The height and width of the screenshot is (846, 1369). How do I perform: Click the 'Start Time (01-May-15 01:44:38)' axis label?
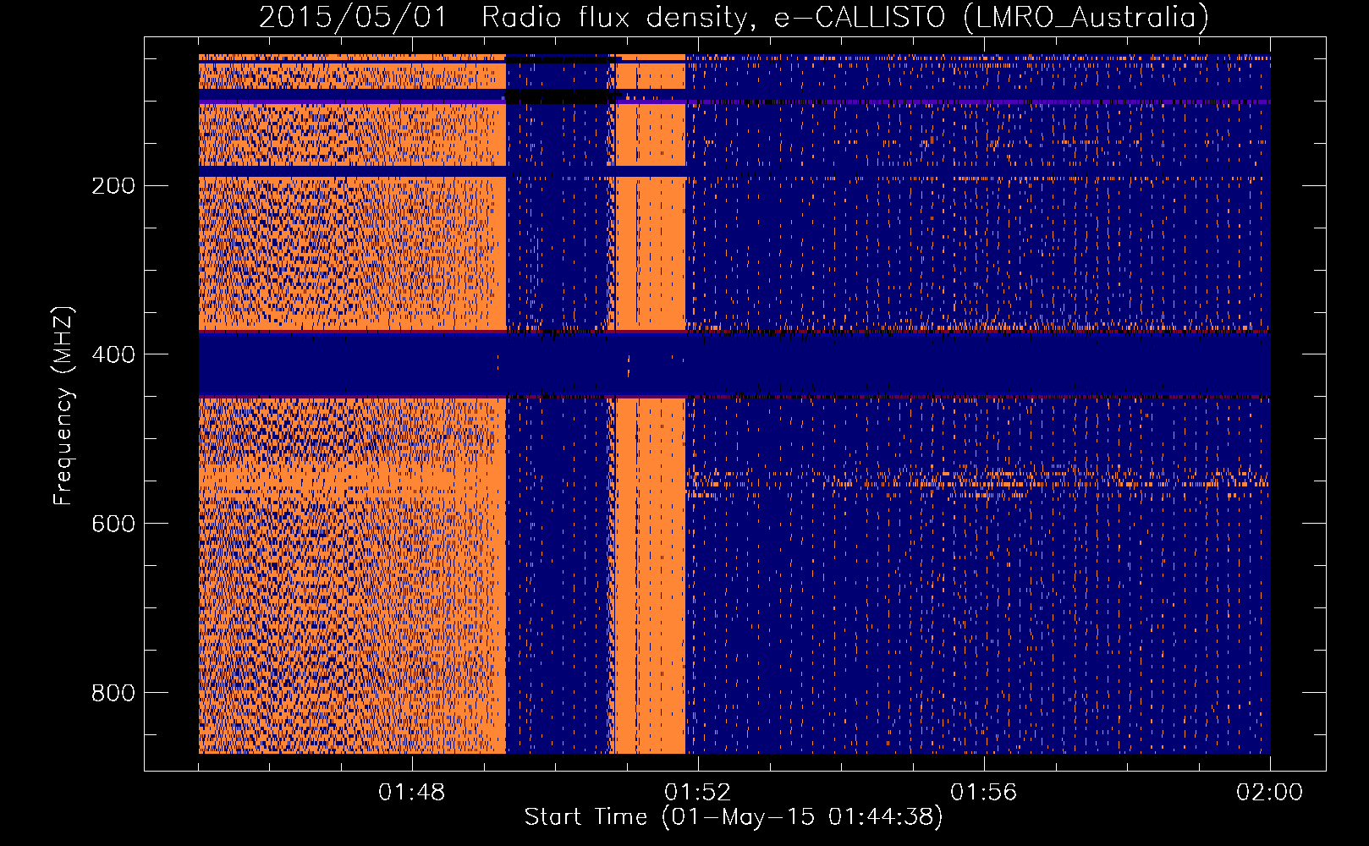point(734,816)
